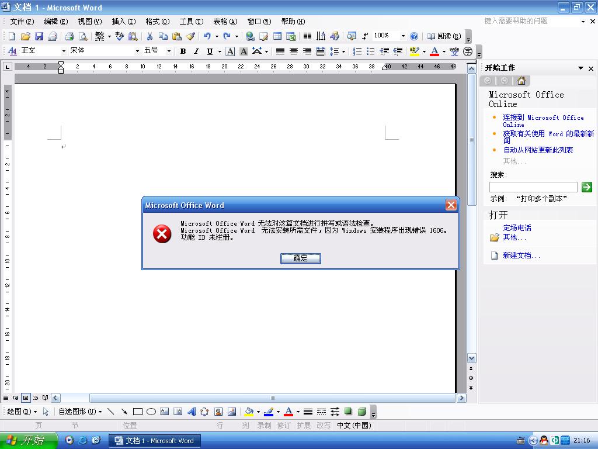Center align the paragraph
Viewport: 598px width, 449px height.
[x=293, y=51]
